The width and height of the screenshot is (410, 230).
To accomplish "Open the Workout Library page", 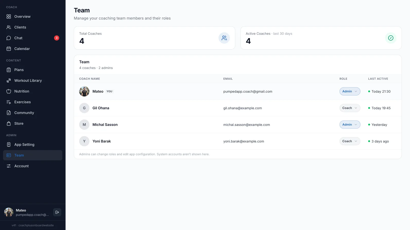I will point(33,80).
